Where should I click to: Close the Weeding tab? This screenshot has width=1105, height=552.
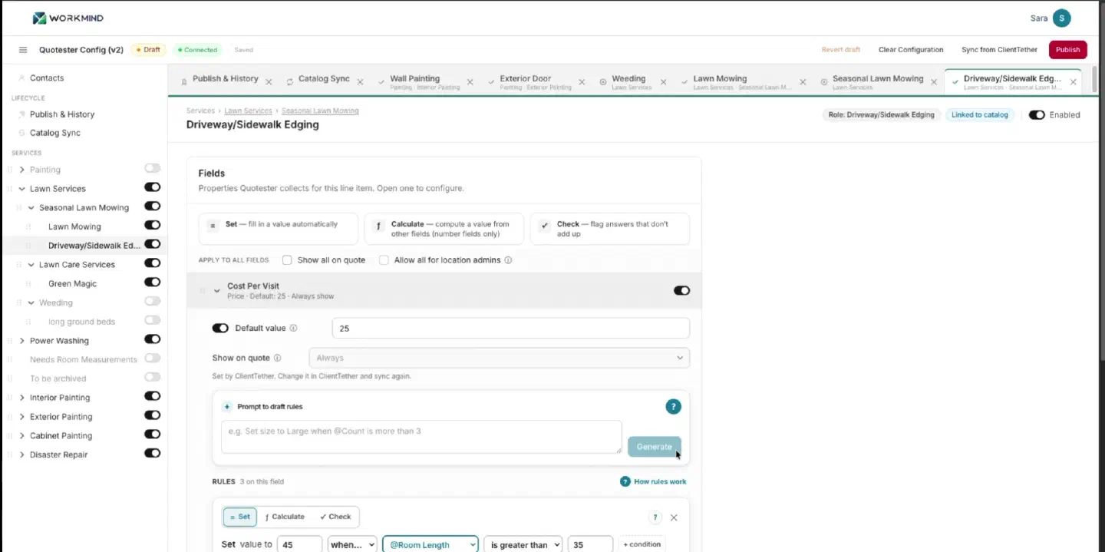point(662,82)
